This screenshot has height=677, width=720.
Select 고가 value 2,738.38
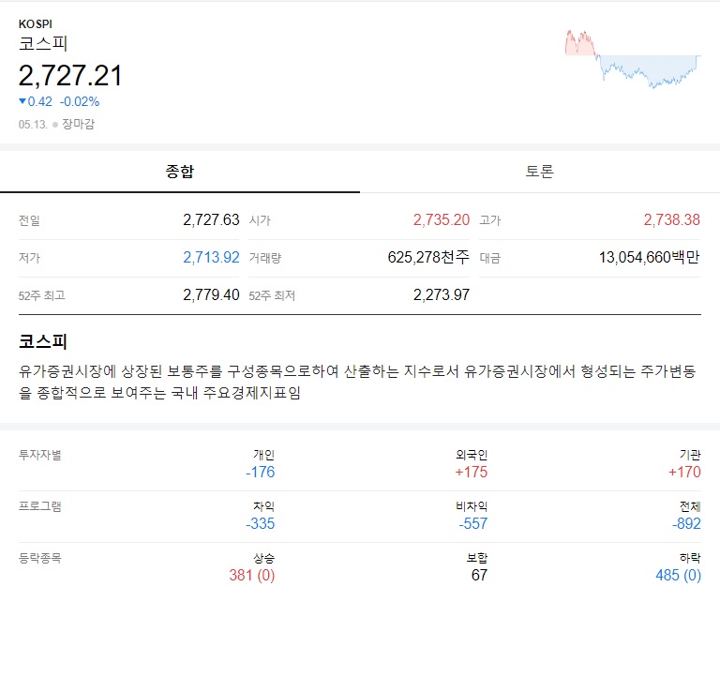coord(672,220)
